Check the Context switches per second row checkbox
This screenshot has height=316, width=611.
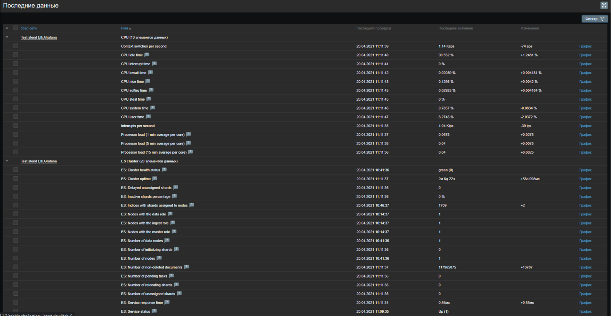(x=16, y=46)
